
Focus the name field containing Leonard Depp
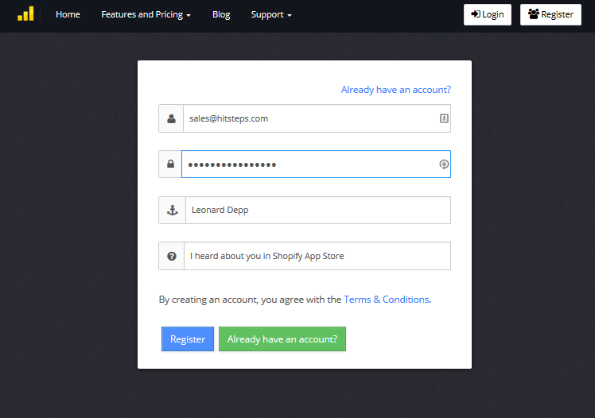click(318, 210)
